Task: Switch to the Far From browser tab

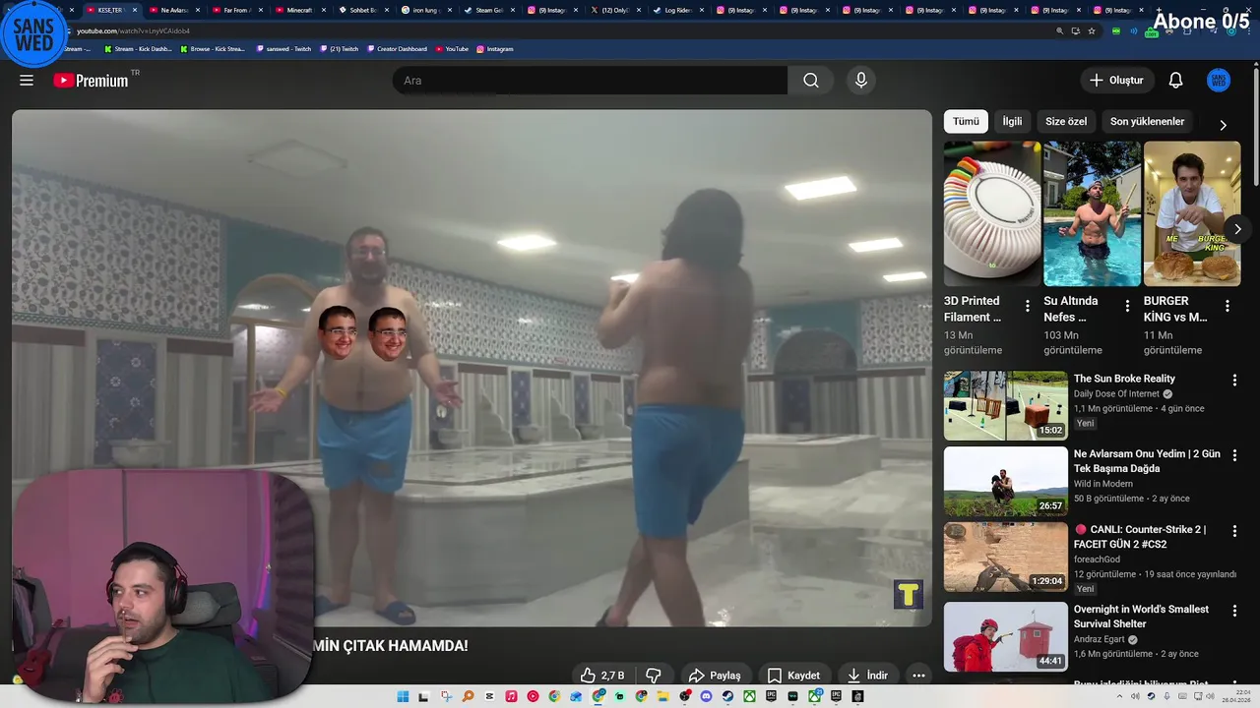Action: [x=236, y=10]
